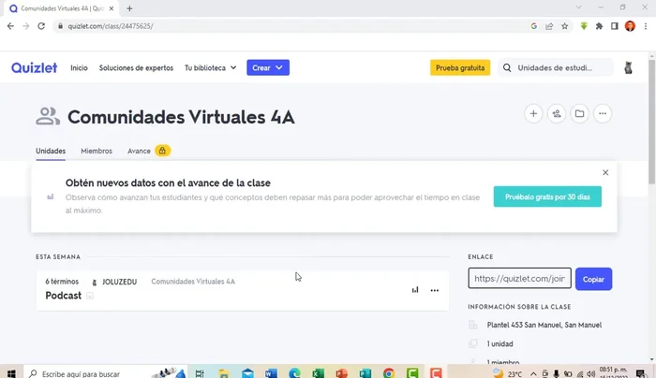Open the Crear dropdown button
This screenshot has width=656, height=378.
tap(268, 67)
